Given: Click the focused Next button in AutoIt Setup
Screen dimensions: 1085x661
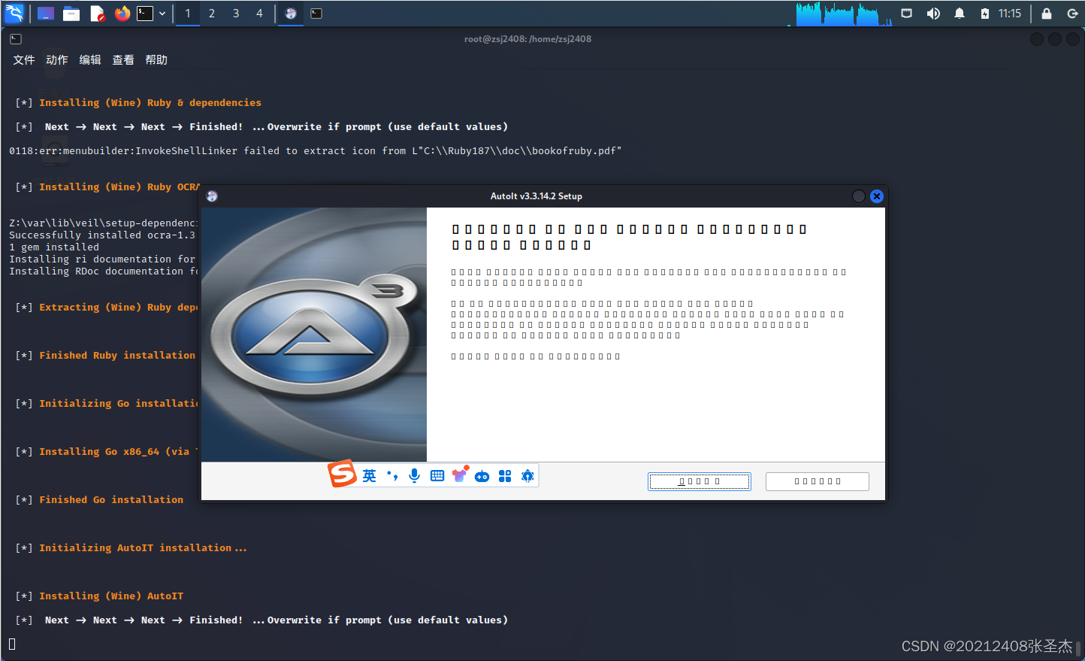Looking at the screenshot, I should (700, 481).
